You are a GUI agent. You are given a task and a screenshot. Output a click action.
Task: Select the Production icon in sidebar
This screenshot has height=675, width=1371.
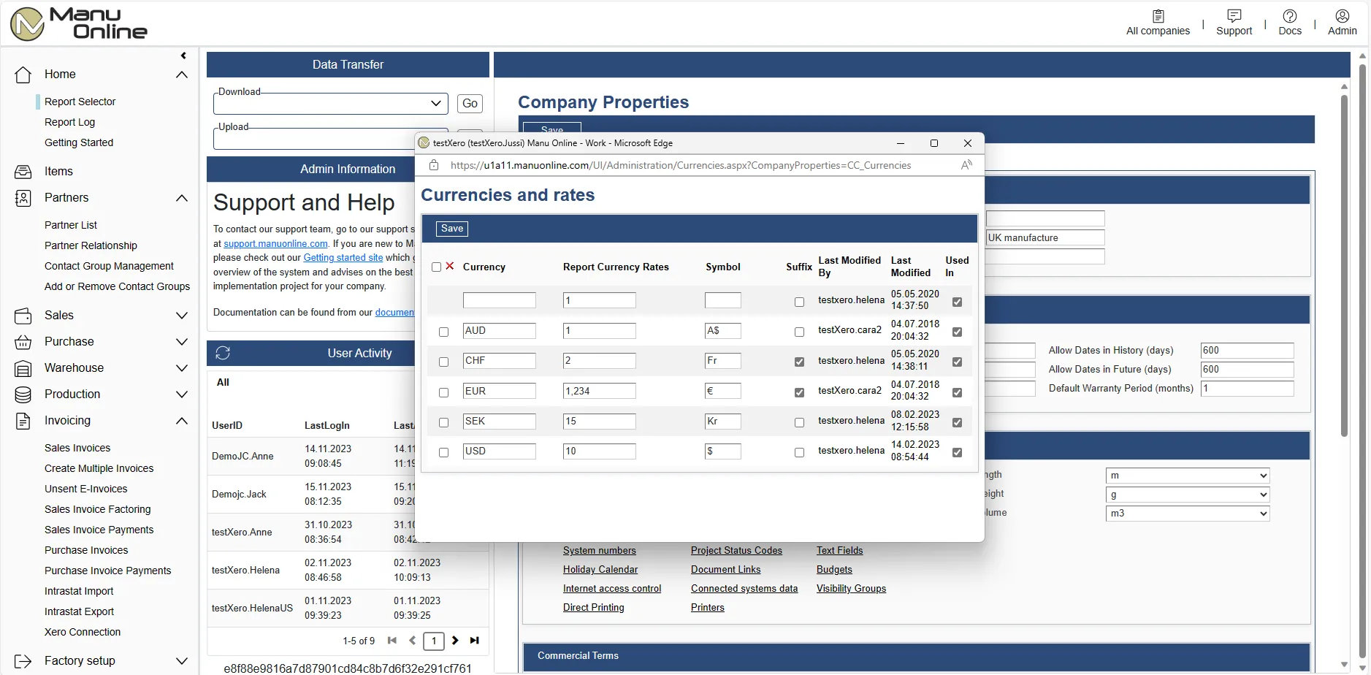[22, 394]
